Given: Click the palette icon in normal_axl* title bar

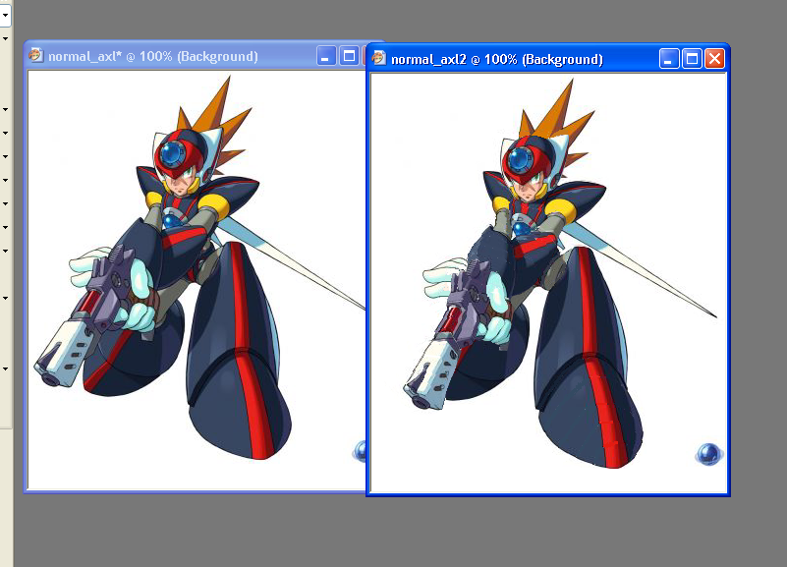Looking at the screenshot, I should [x=35, y=55].
